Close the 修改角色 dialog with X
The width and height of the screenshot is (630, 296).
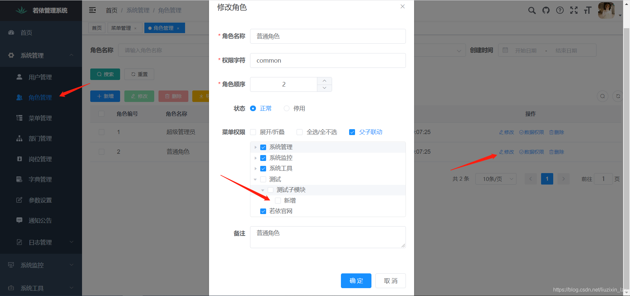pos(403,7)
